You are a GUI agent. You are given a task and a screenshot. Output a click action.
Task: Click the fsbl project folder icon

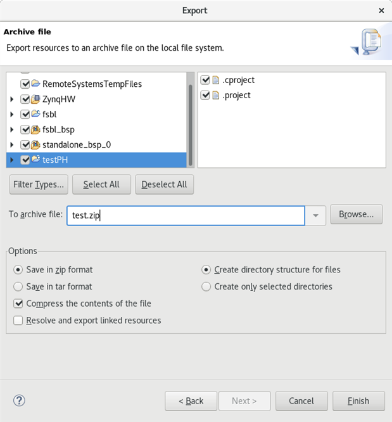coord(36,114)
